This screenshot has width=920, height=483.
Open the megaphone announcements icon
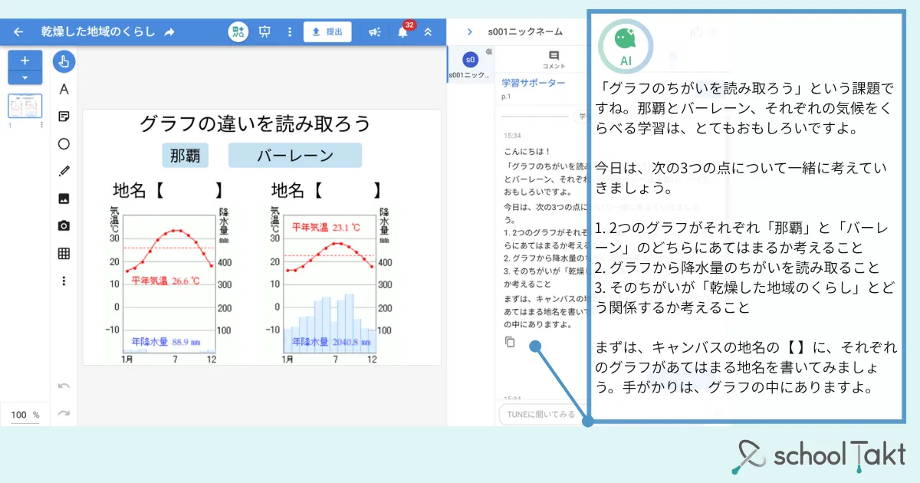(374, 32)
